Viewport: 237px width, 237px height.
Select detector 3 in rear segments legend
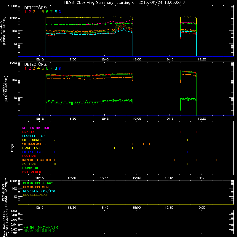pyautogui.click(x=34, y=68)
